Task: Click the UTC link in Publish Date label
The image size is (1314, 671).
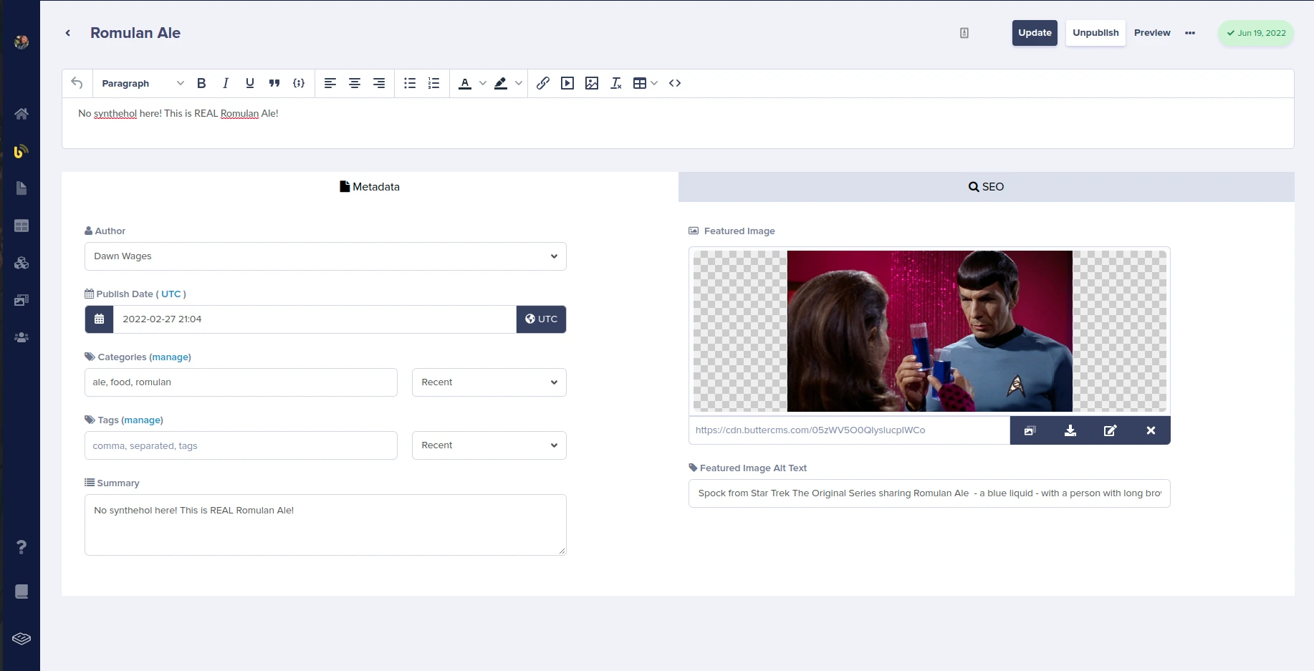Action: [171, 294]
